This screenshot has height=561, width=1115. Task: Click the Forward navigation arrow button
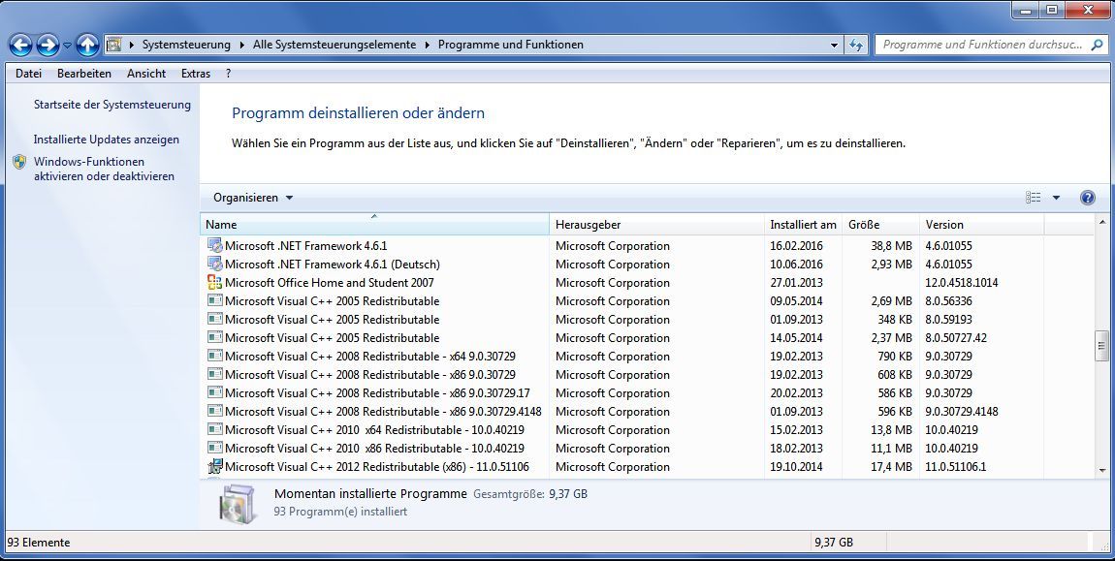click(x=48, y=45)
